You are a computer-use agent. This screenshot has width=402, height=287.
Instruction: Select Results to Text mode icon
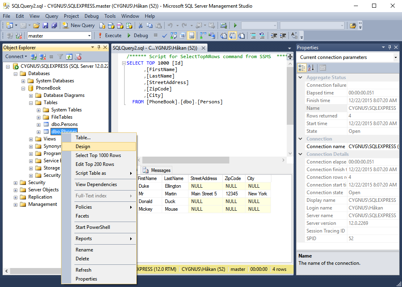pyautogui.click(x=224, y=36)
